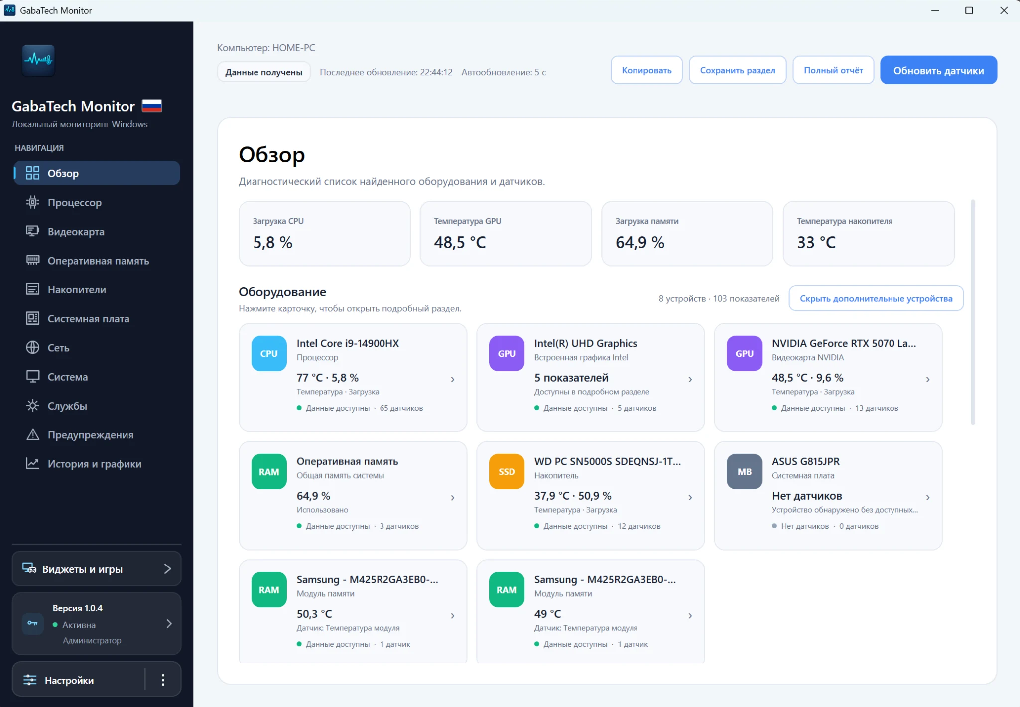Click the Предупреждения warning triangle icon
Viewport: 1020px width, 707px height.
click(x=32, y=434)
